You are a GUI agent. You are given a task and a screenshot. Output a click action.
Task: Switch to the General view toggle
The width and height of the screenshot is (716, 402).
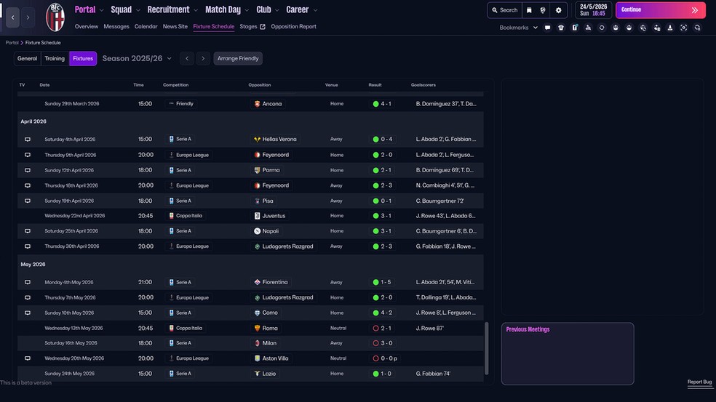27,58
